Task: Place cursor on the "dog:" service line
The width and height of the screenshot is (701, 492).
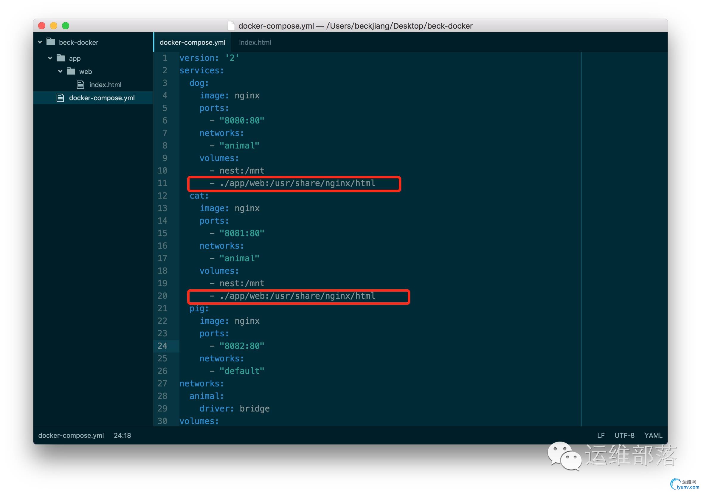Action: pos(199,83)
